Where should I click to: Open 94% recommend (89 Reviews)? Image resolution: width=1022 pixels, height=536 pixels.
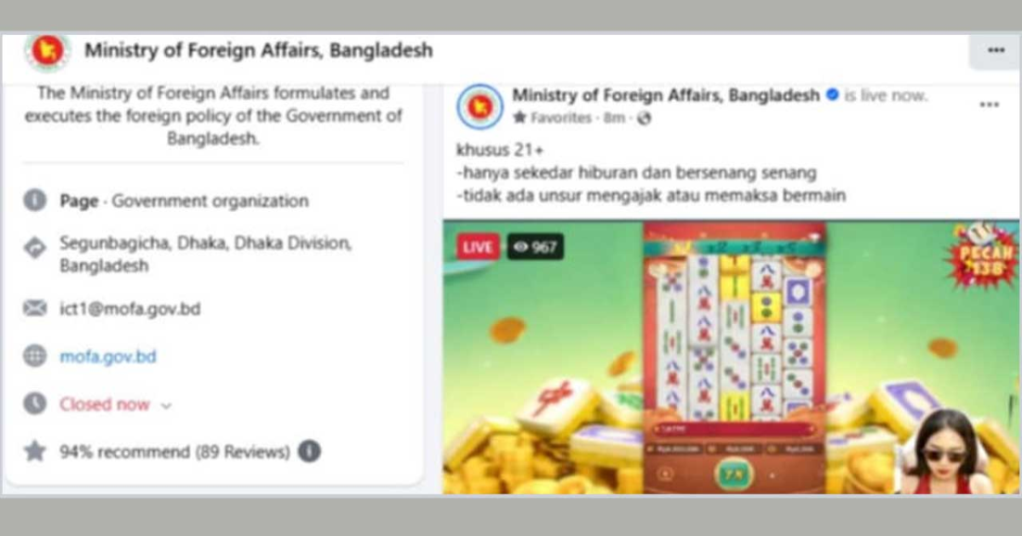pos(175,452)
